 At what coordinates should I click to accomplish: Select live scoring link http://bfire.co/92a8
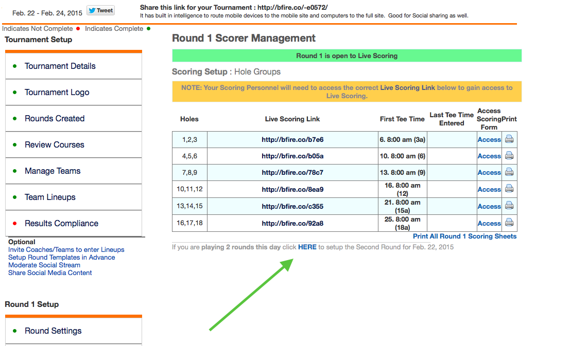click(x=292, y=223)
